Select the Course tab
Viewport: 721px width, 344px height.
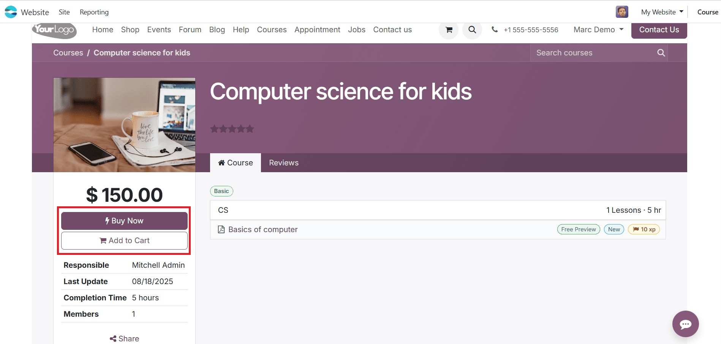click(236, 163)
